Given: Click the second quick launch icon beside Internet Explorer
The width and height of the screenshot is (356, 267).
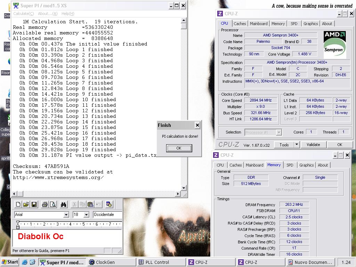Looking at the screenshot, I should pos(32,262).
